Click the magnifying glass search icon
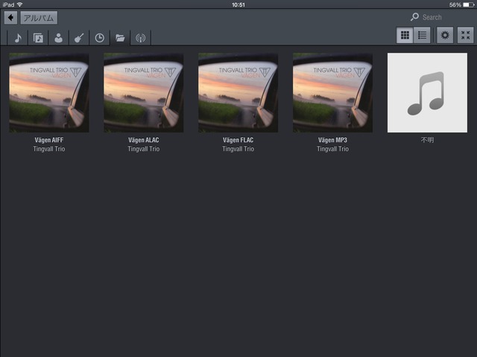Screen dimensions: 477x357 [x=414, y=17]
